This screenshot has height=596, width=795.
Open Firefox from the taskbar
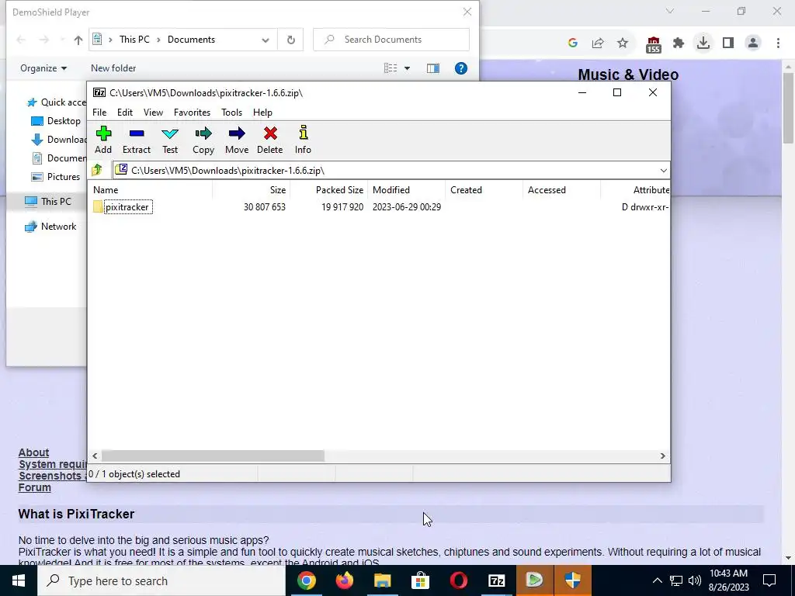click(x=344, y=580)
